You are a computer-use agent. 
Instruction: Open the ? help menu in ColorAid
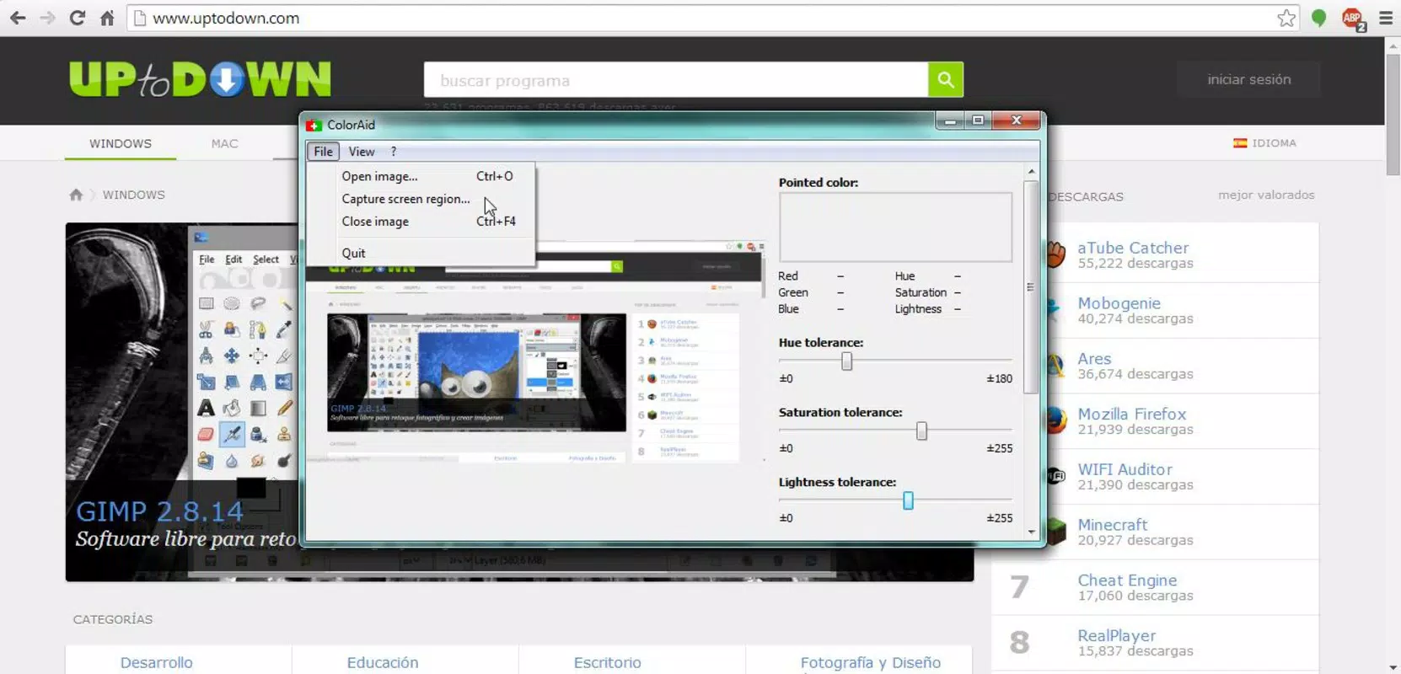(393, 152)
